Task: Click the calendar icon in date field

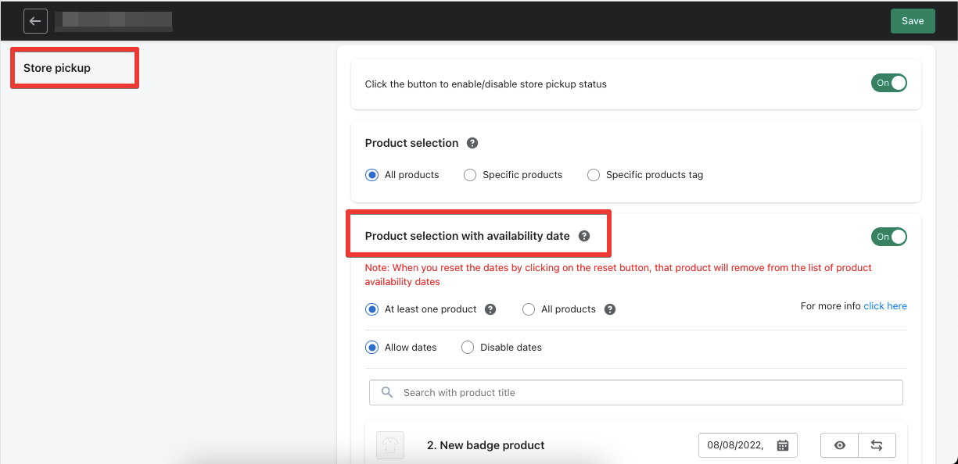Action: (x=783, y=445)
